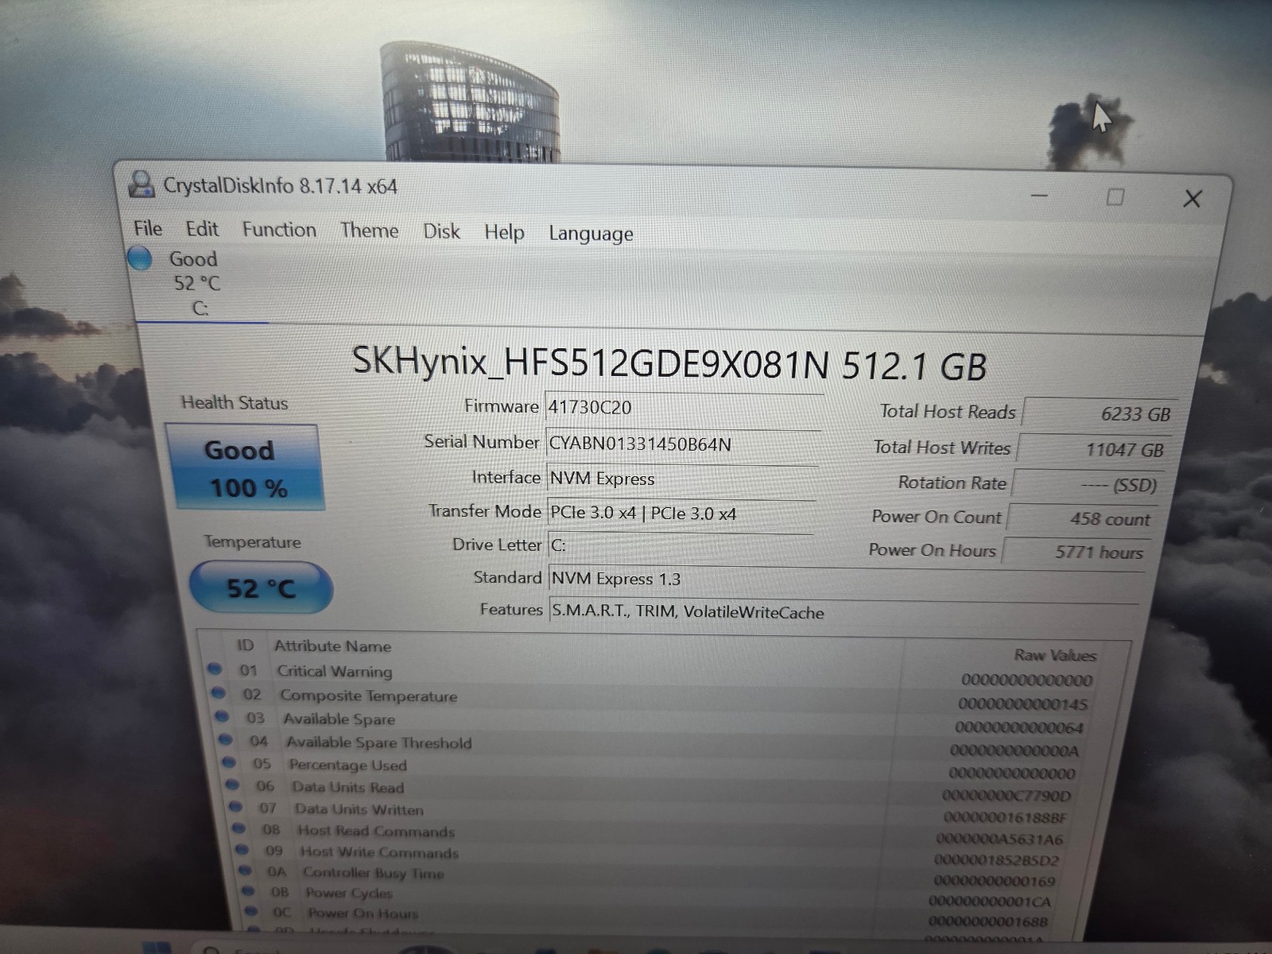
Task: Click the raw value 0000000000000A
Action: [1014, 750]
